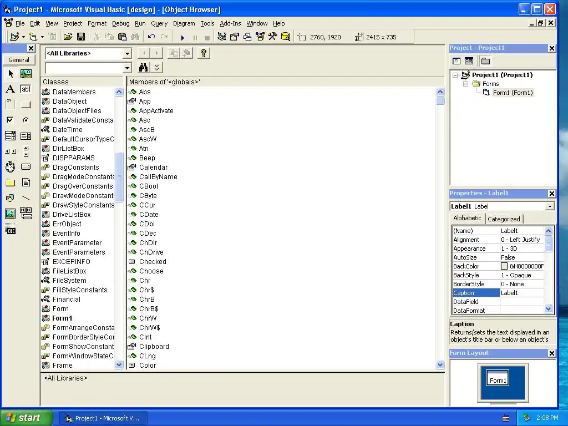
Task: Select the Line control tool
Action: tap(26, 198)
